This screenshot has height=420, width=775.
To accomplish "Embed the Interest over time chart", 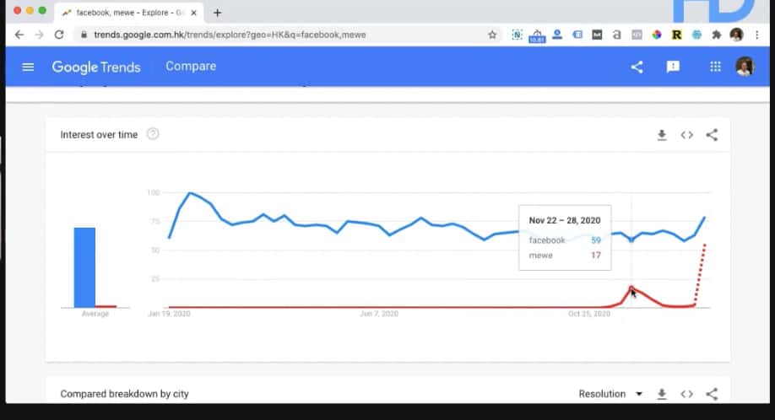I will [x=686, y=135].
